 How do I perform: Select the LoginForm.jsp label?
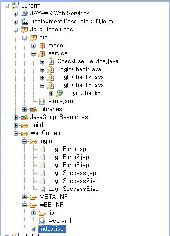point(67,149)
